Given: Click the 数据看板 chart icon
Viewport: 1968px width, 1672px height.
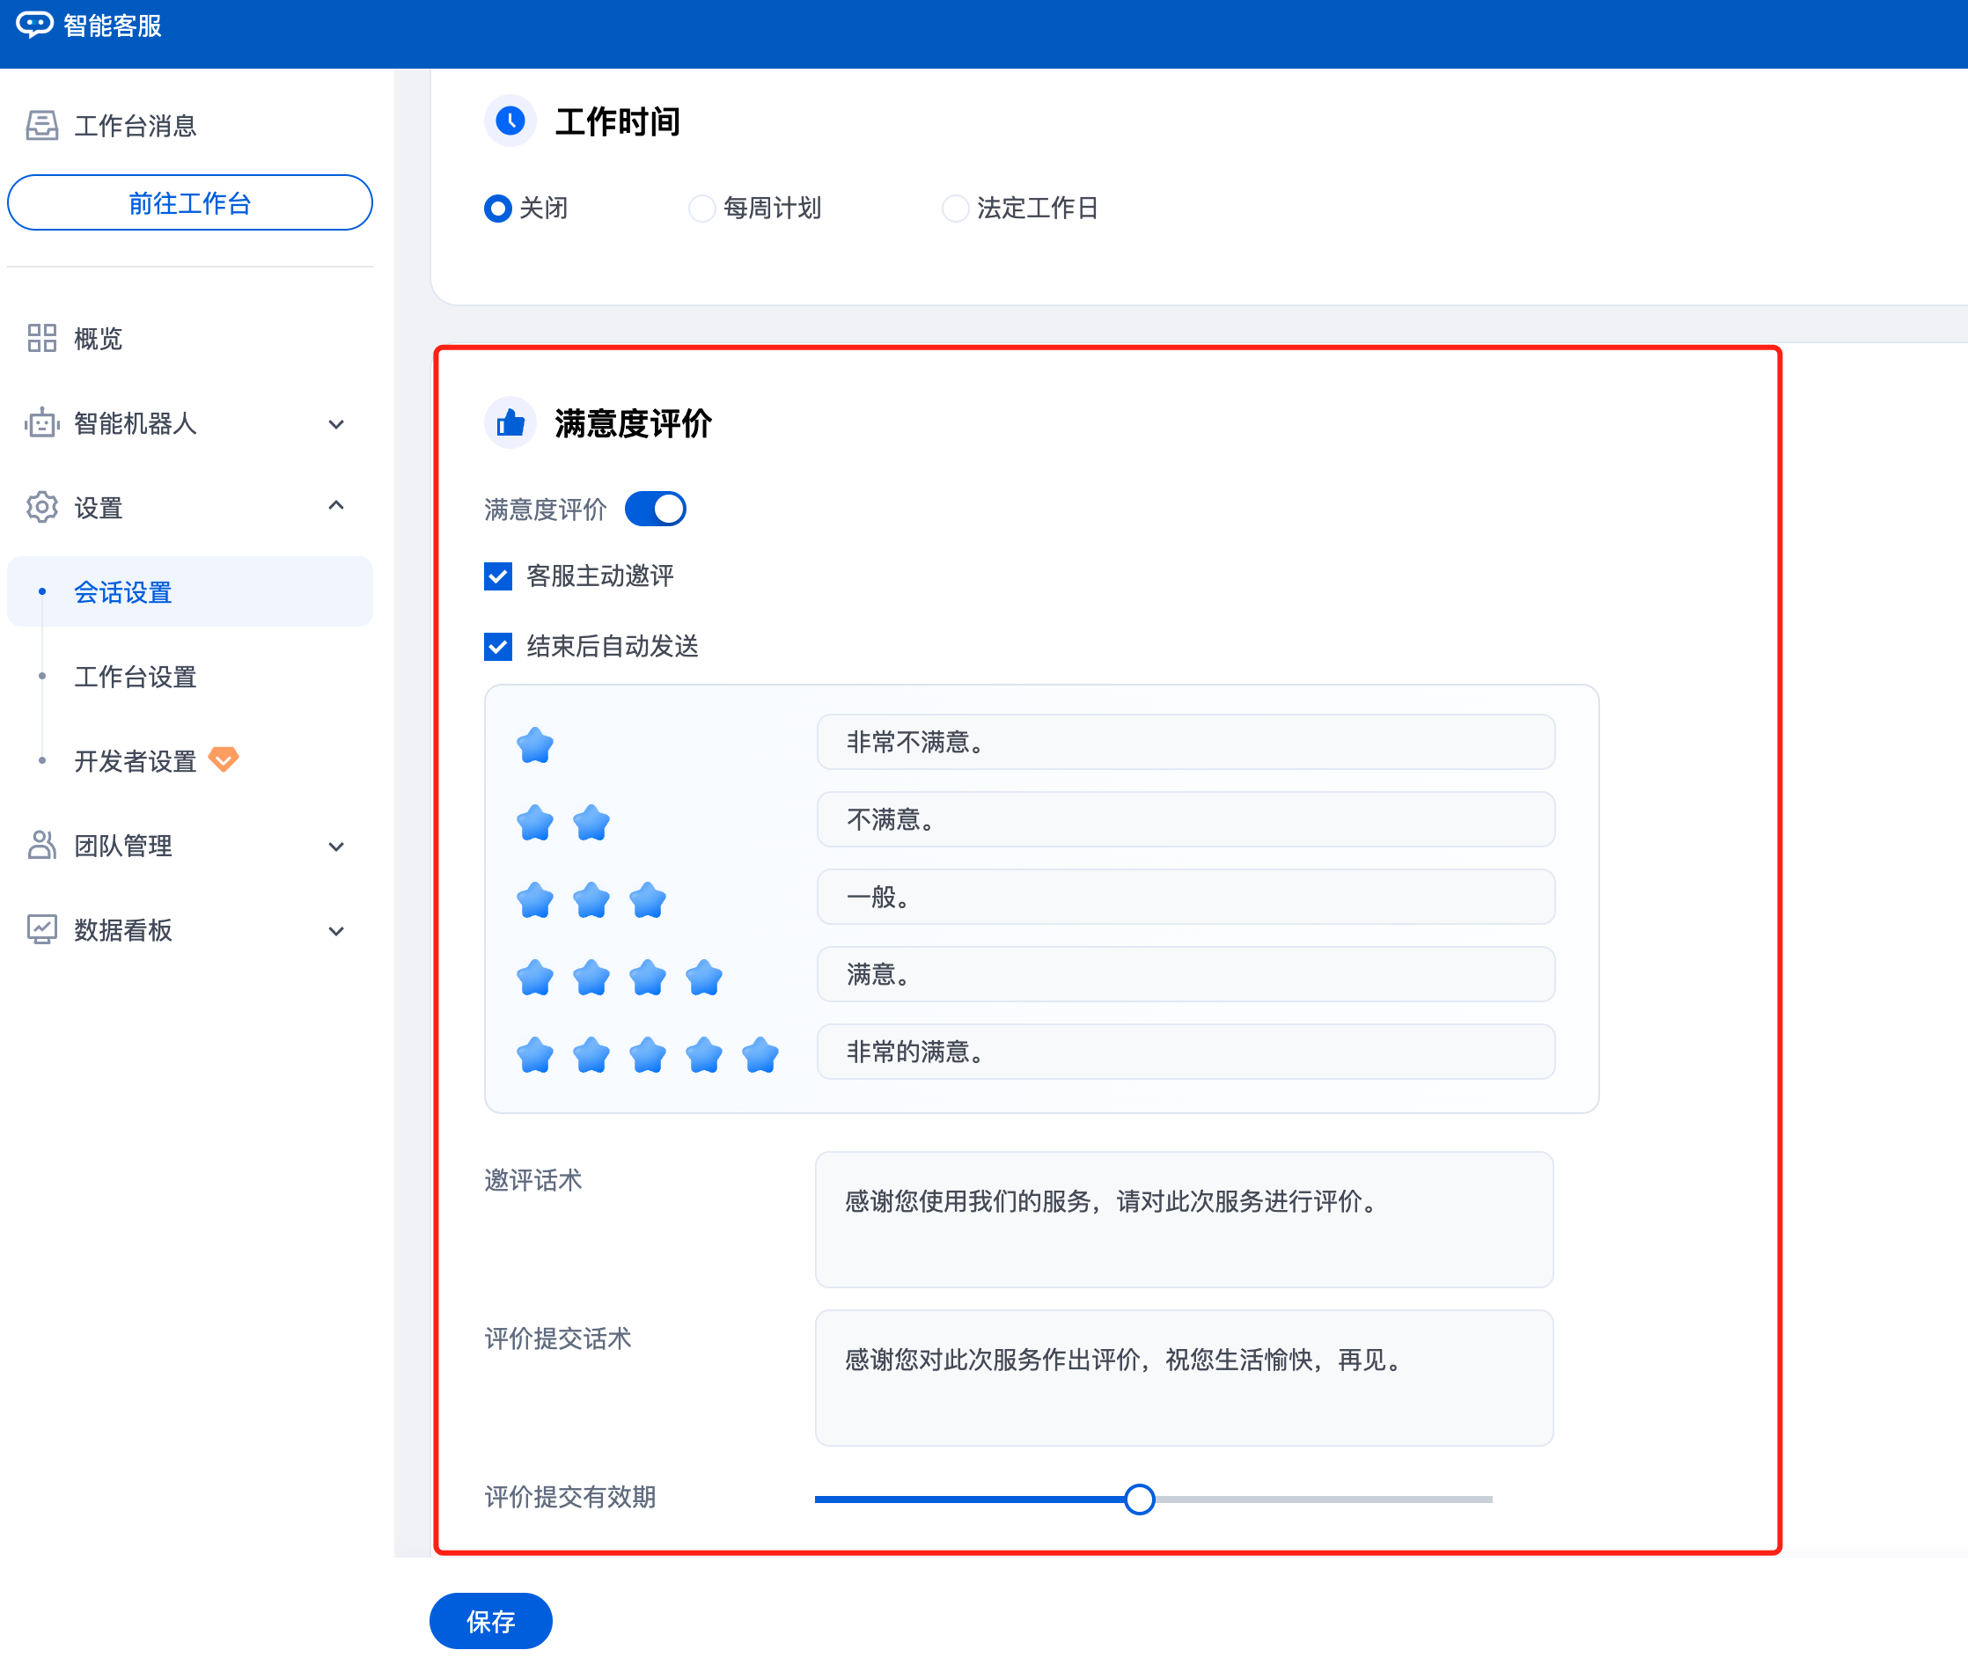Looking at the screenshot, I should pos(41,929).
